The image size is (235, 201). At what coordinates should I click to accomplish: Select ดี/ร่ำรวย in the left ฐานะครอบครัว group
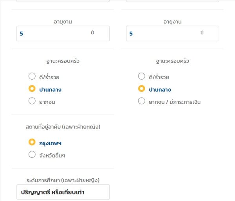32,76
